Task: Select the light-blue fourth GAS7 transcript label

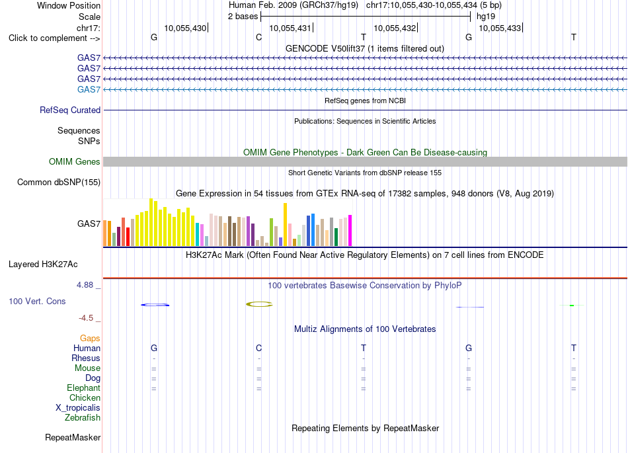Action: pyautogui.click(x=89, y=89)
